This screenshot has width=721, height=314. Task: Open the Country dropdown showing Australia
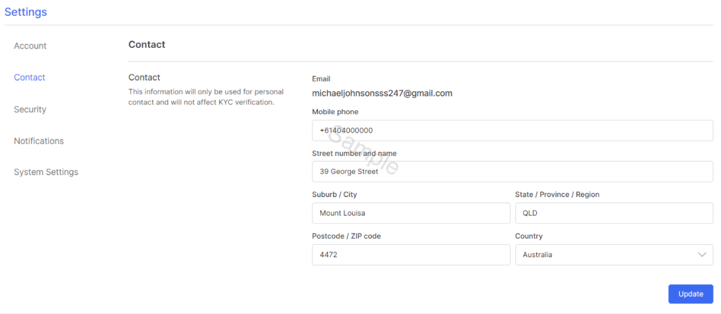pyautogui.click(x=614, y=255)
